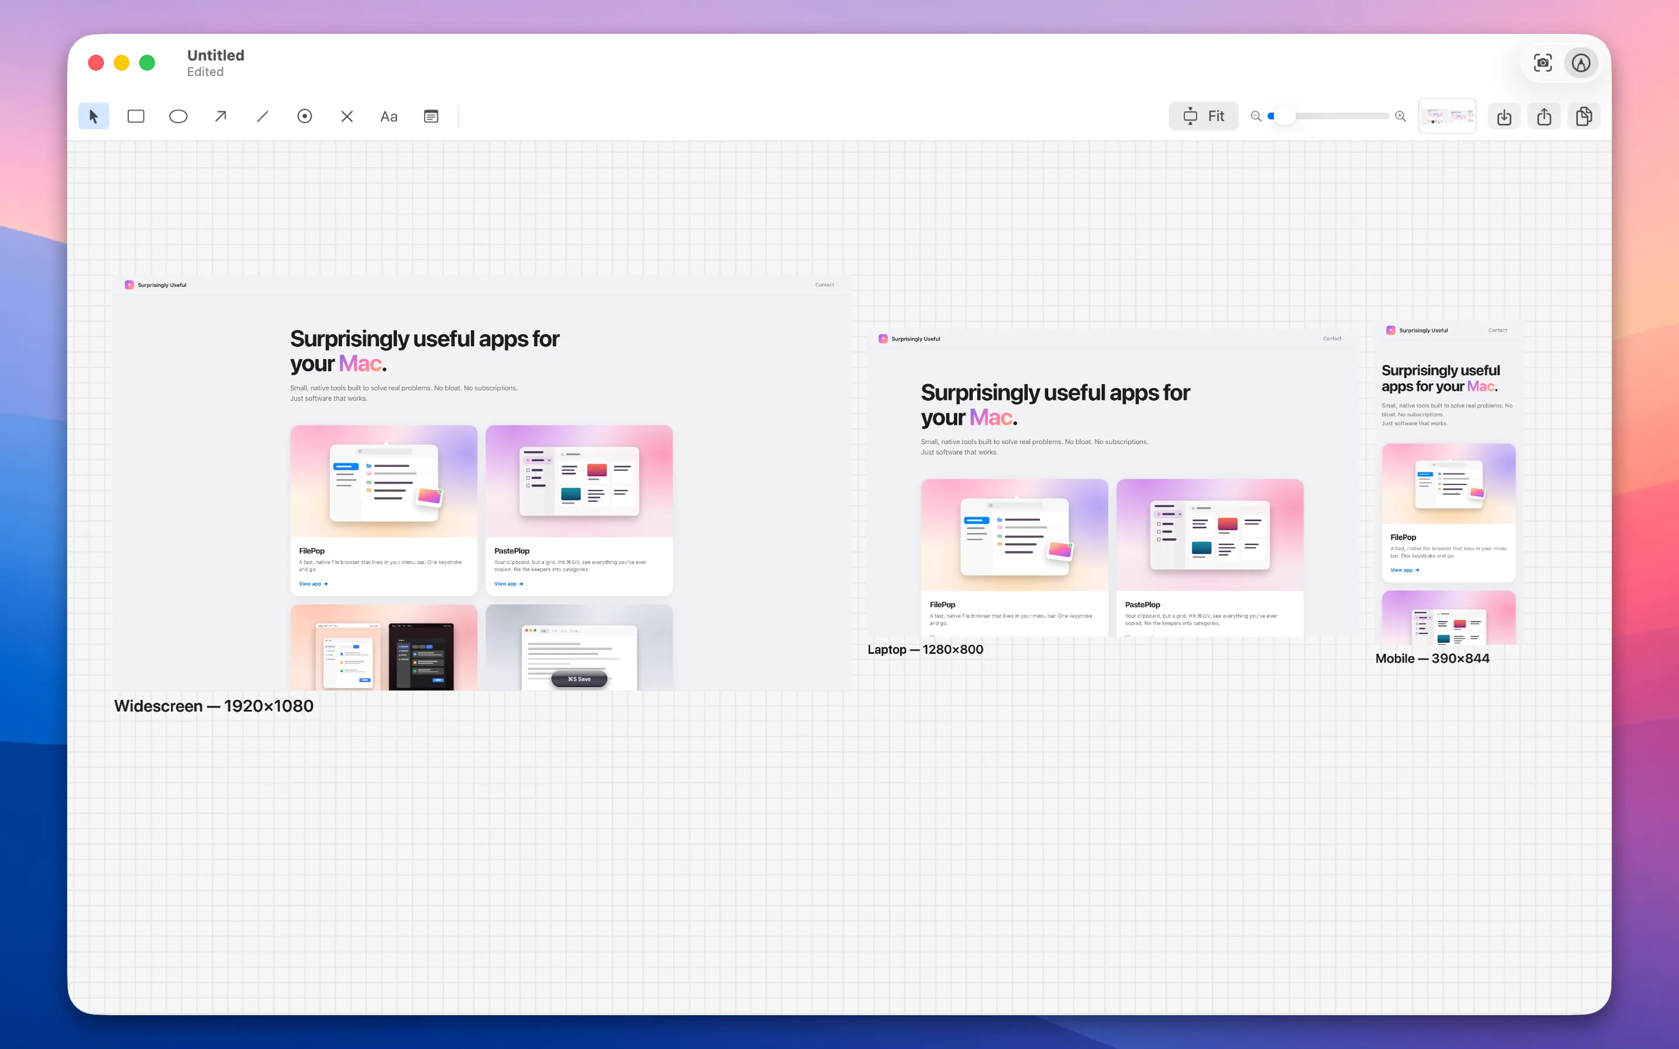Click the Fit to screen button
The height and width of the screenshot is (1049, 1679).
click(x=1204, y=116)
